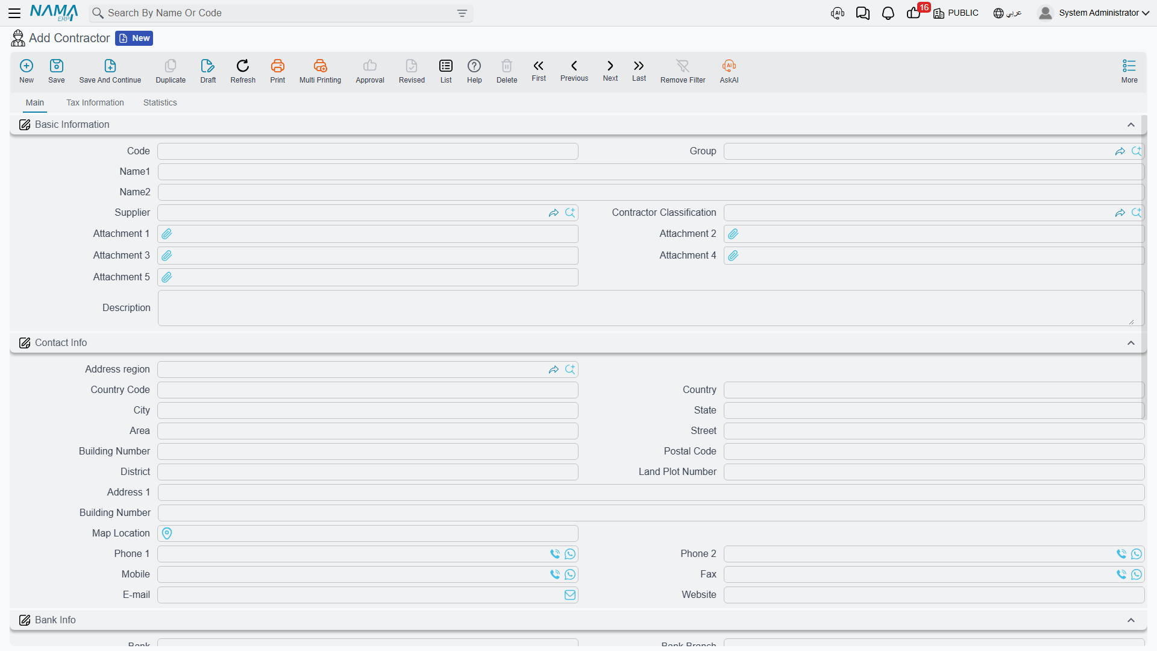Image resolution: width=1157 pixels, height=651 pixels.
Task: Delete the contractor record
Action: tap(507, 71)
